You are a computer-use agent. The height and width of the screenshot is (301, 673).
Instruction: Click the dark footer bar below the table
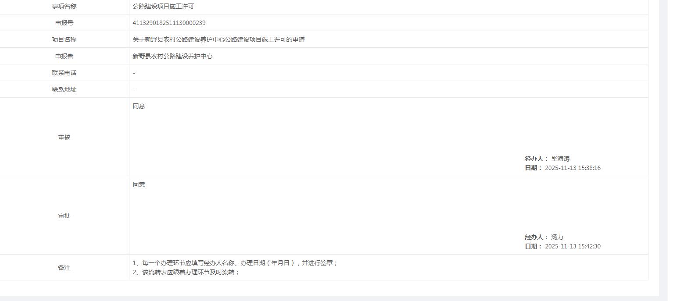click(333, 299)
